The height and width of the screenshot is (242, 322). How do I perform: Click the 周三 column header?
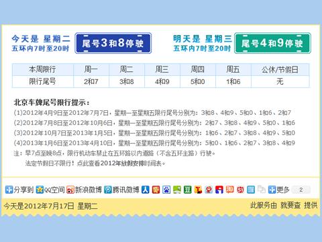point(162,69)
